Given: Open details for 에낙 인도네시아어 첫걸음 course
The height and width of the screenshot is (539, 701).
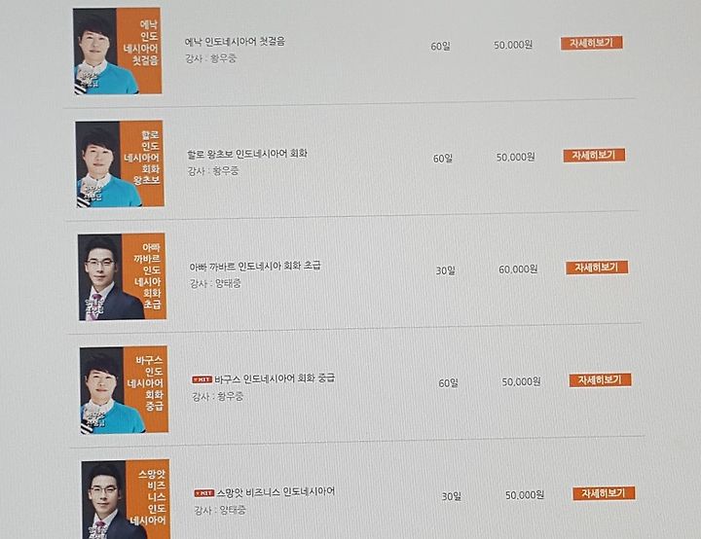Looking at the screenshot, I should (592, 43).
